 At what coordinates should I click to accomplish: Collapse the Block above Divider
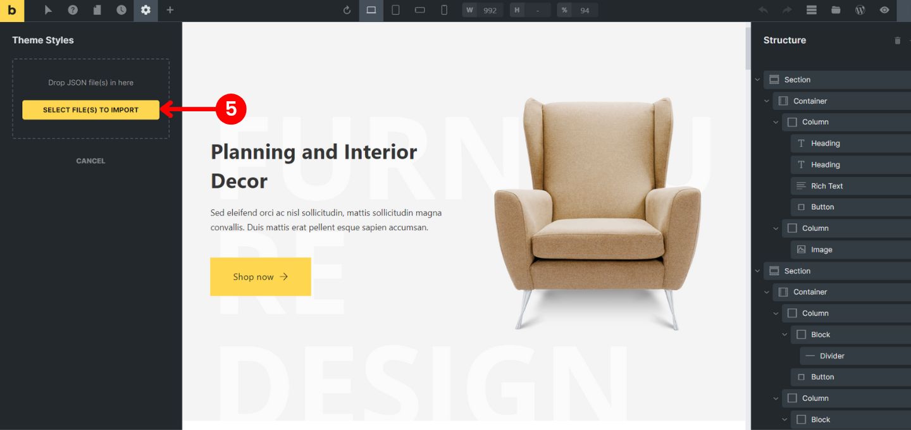(x=784, y=335)
